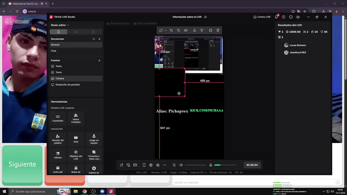Flip the selected source horizontally
The height and width of the screenshot is (195, 347).
pos(186,30)
